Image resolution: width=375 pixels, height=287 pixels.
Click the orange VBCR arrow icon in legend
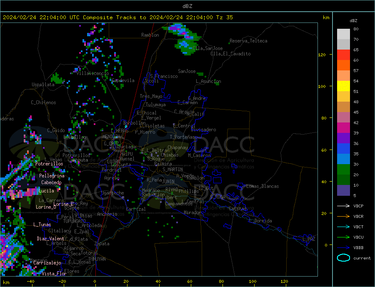point(343,217)
